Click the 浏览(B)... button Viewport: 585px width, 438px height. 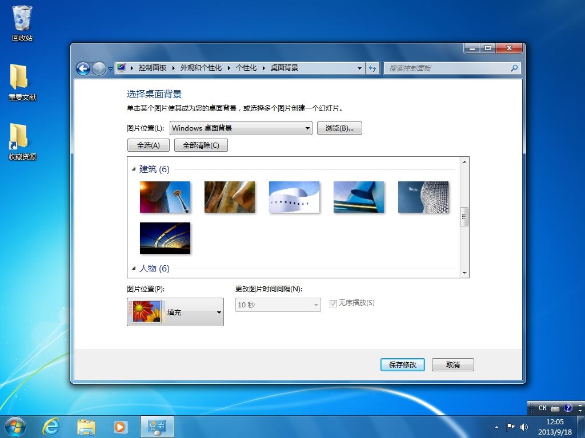click(339, 128)
